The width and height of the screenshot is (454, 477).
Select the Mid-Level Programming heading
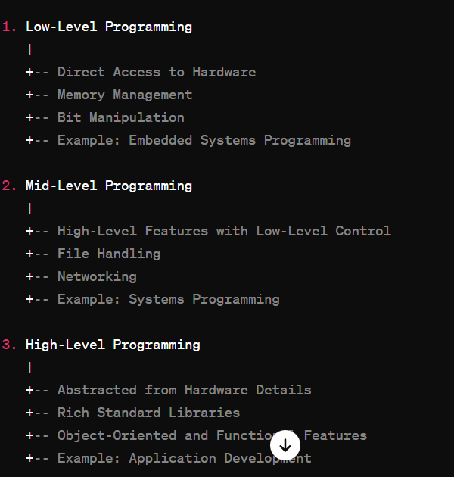(109, 185)
